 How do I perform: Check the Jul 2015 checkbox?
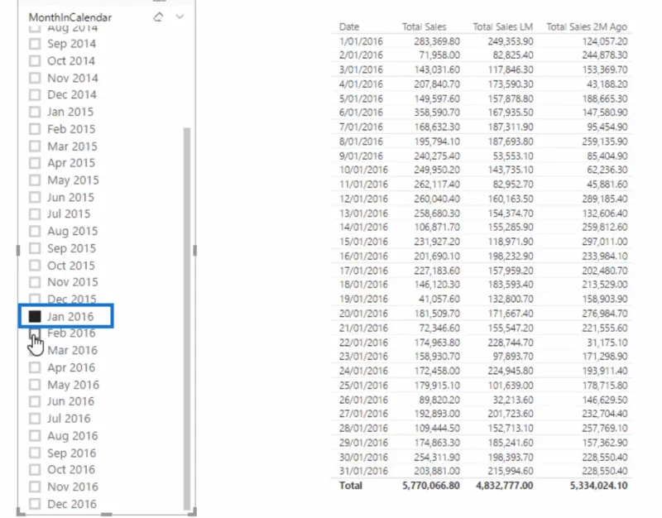pos(35,214)
